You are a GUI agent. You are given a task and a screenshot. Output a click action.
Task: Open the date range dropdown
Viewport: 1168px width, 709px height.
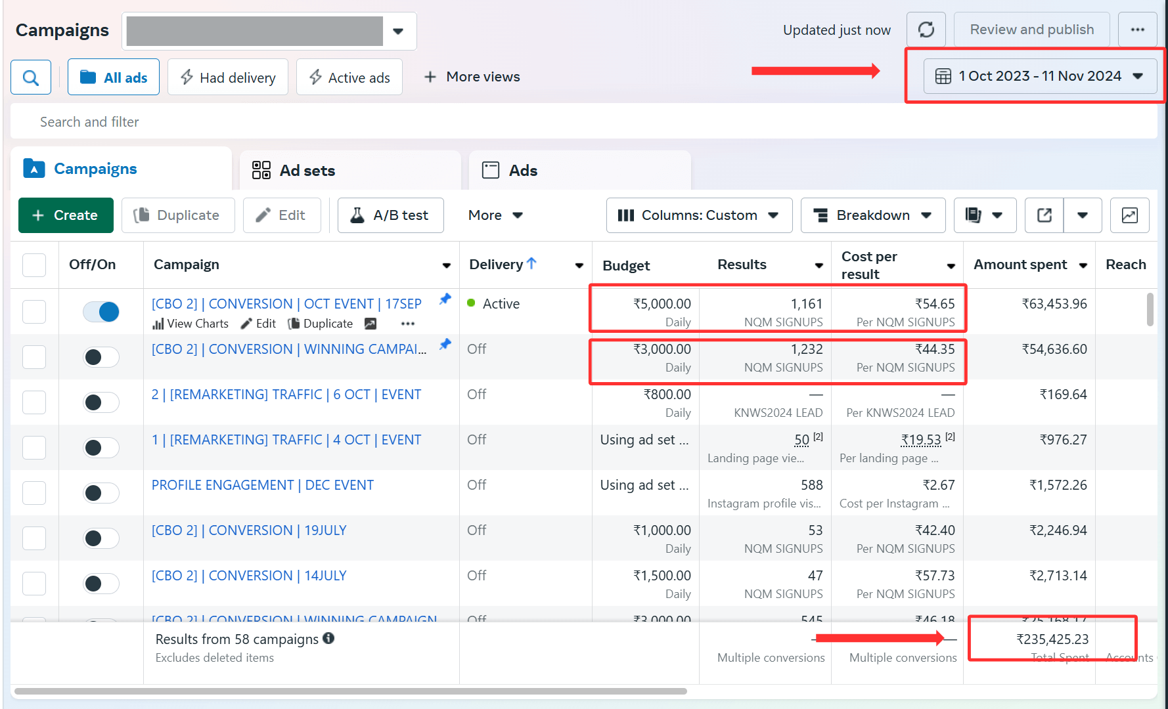(1040, 76)
